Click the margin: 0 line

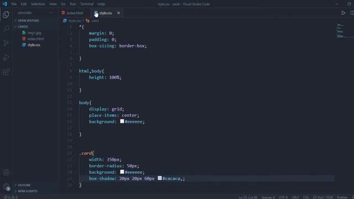[x=101, y=33]
